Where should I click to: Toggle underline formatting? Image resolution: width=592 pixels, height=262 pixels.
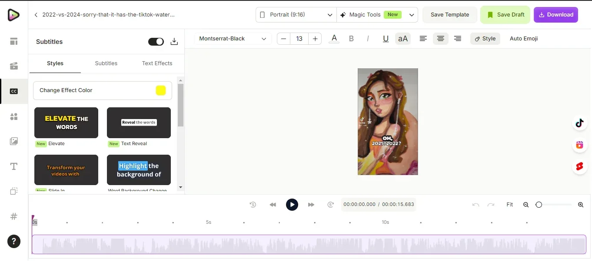coord(386,39)
